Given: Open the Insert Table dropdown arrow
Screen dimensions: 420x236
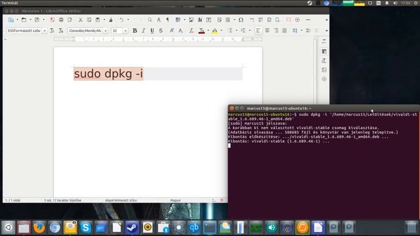Looking at the screenshot, I should [x=184, y=20].
